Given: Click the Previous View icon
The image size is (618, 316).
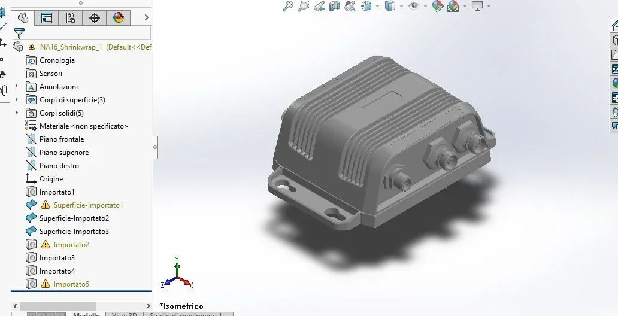Looking at the screenshot, I should [319, 6].
